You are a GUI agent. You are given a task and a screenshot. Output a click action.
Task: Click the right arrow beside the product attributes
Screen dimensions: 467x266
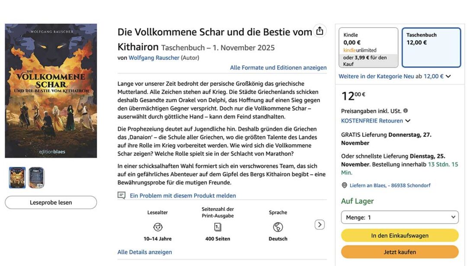click(x=320, y=225)
